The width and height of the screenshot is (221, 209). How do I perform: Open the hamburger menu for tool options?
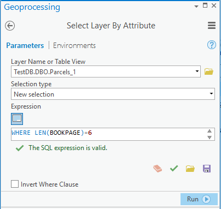212,26
